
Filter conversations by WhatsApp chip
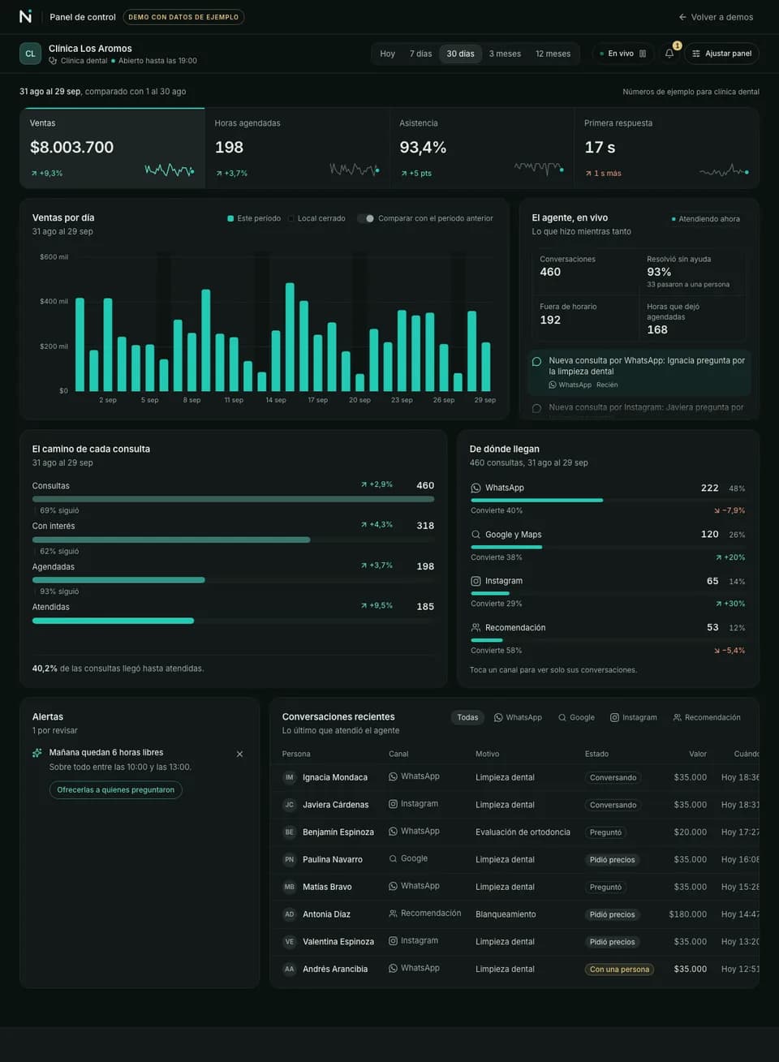[x=518, y=717]
